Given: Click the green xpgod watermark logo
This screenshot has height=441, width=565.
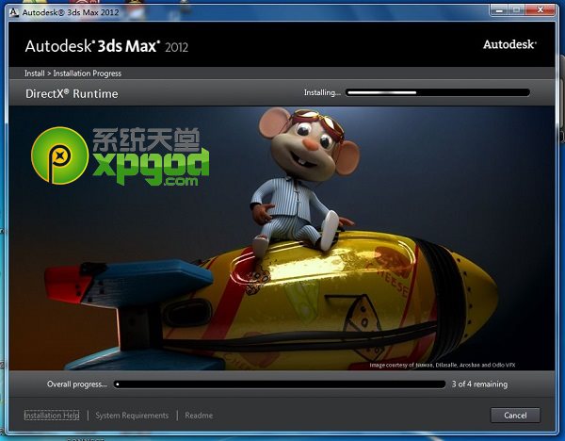Looking at the screenshot, I should click(x=54, y=152).
